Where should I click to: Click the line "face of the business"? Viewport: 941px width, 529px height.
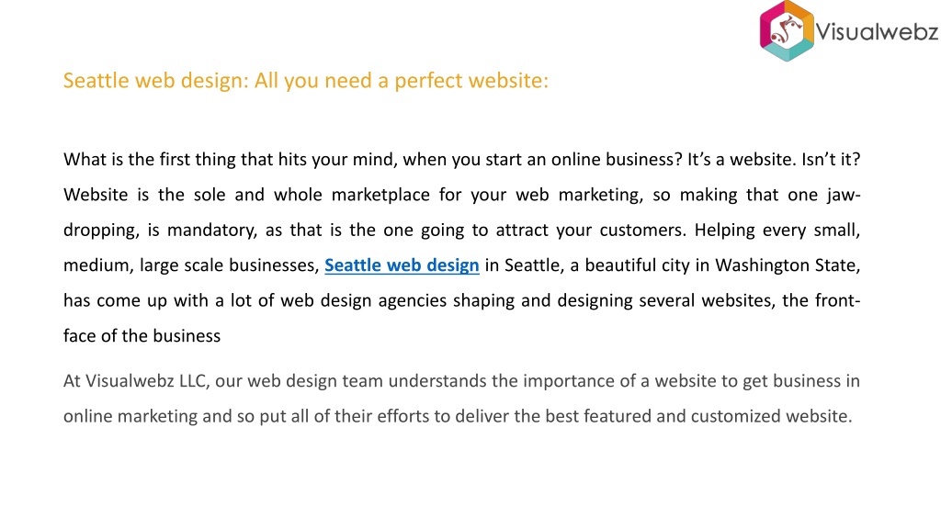coord(142,336)
